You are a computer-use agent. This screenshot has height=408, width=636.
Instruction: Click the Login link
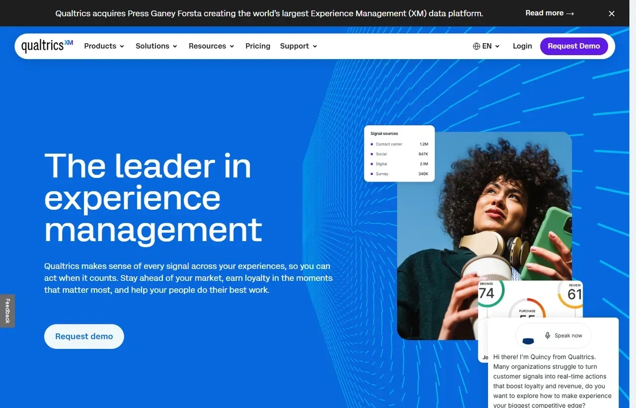click(x=522, y=46)
